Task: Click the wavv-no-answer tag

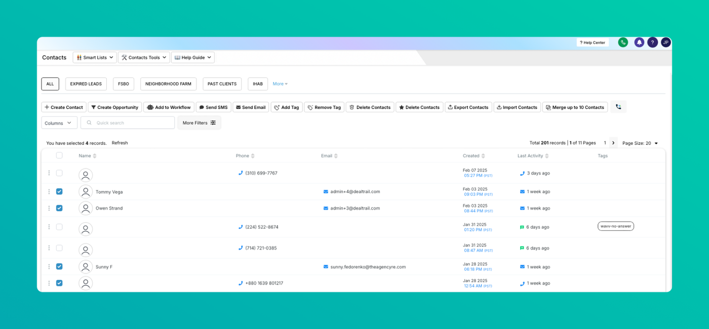Action: [x=616, y=226]
